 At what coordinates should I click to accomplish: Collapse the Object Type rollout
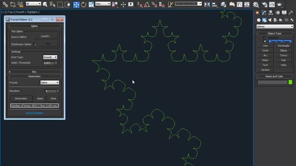[274, 34]
